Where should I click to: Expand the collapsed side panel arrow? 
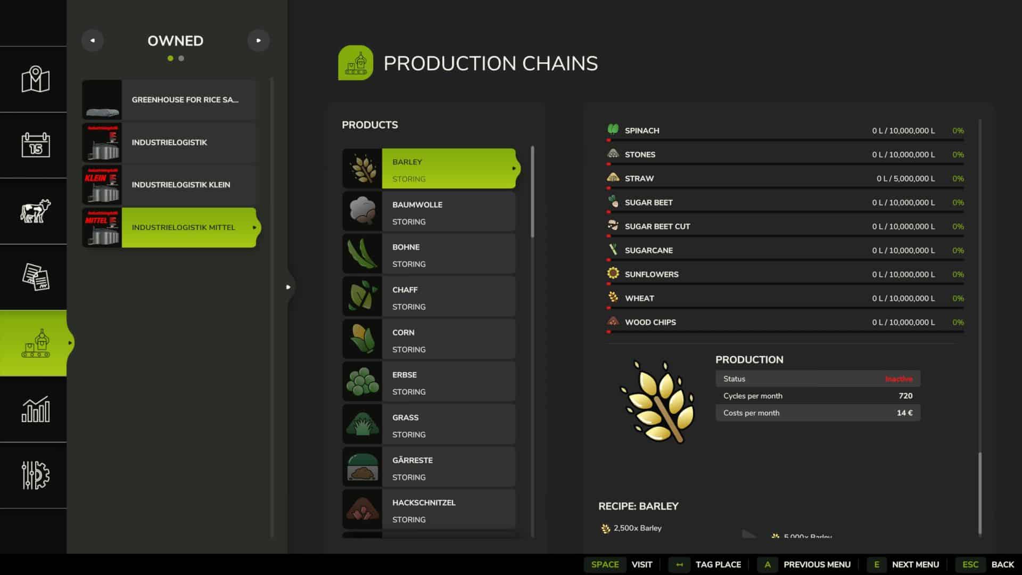pyautogui.click(x=288, y=287)
